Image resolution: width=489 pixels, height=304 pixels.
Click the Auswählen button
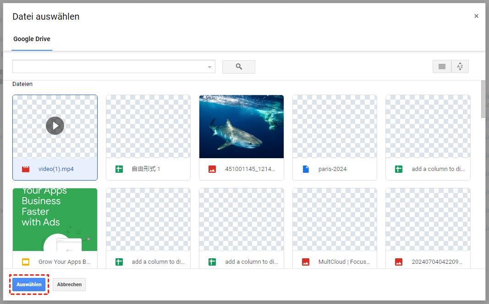click(x=29, y=284)
